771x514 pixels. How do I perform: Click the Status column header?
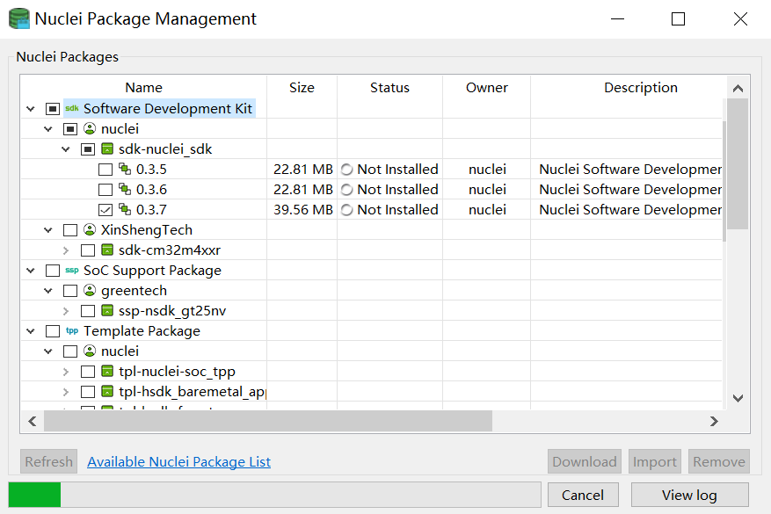pyautogui.click(x=390, y=88)
